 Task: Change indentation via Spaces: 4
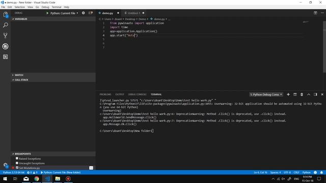click(x=275, y=172)
